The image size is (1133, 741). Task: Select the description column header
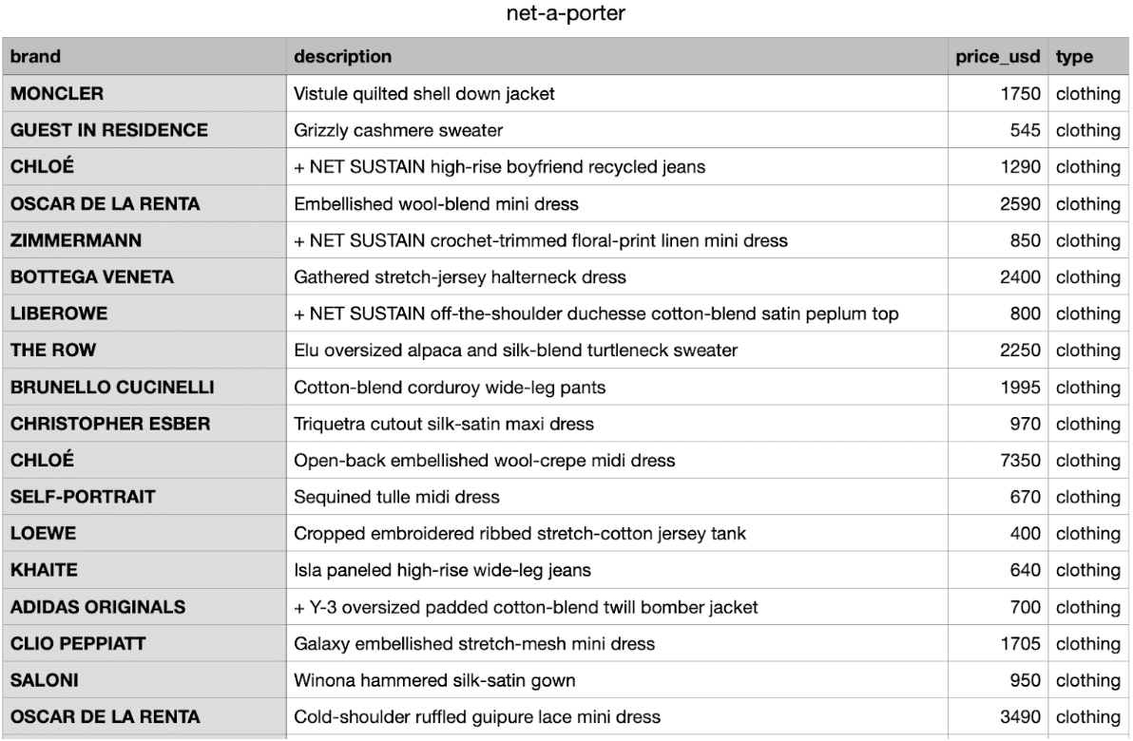click(x=342, y=56)
